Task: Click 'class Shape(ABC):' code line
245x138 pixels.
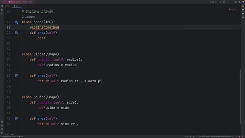Action: click(38, 22)
